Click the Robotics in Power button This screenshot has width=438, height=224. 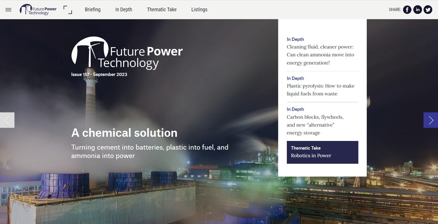click(322, 152)
